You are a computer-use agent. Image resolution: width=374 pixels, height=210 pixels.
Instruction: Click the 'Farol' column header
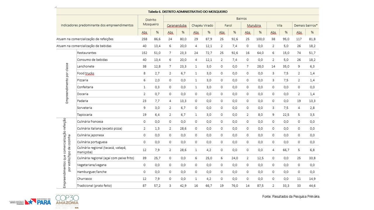pos(228,25)
